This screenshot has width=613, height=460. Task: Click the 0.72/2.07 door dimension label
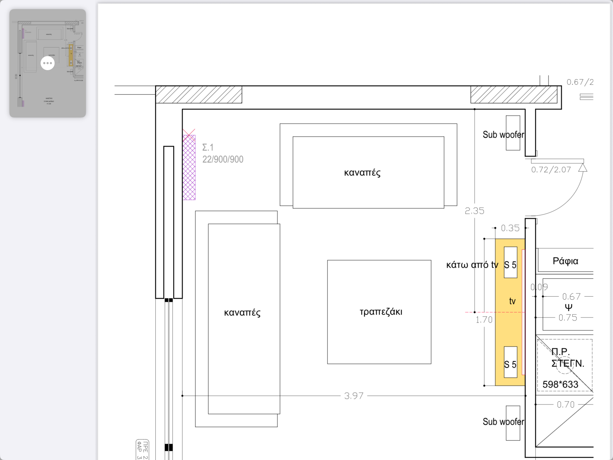pos(551,170)
